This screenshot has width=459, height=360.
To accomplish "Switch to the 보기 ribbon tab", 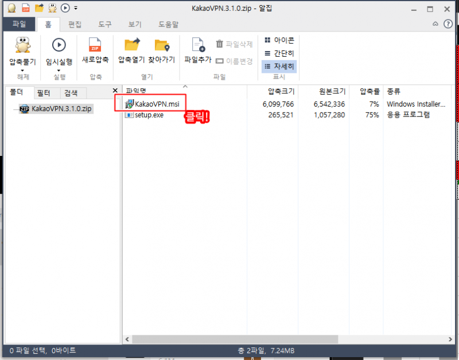I will 135,25.
